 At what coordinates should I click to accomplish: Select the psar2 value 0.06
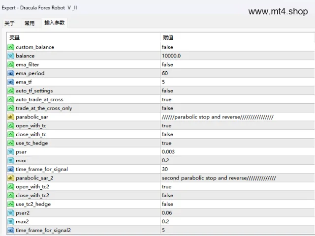[167, 213]
